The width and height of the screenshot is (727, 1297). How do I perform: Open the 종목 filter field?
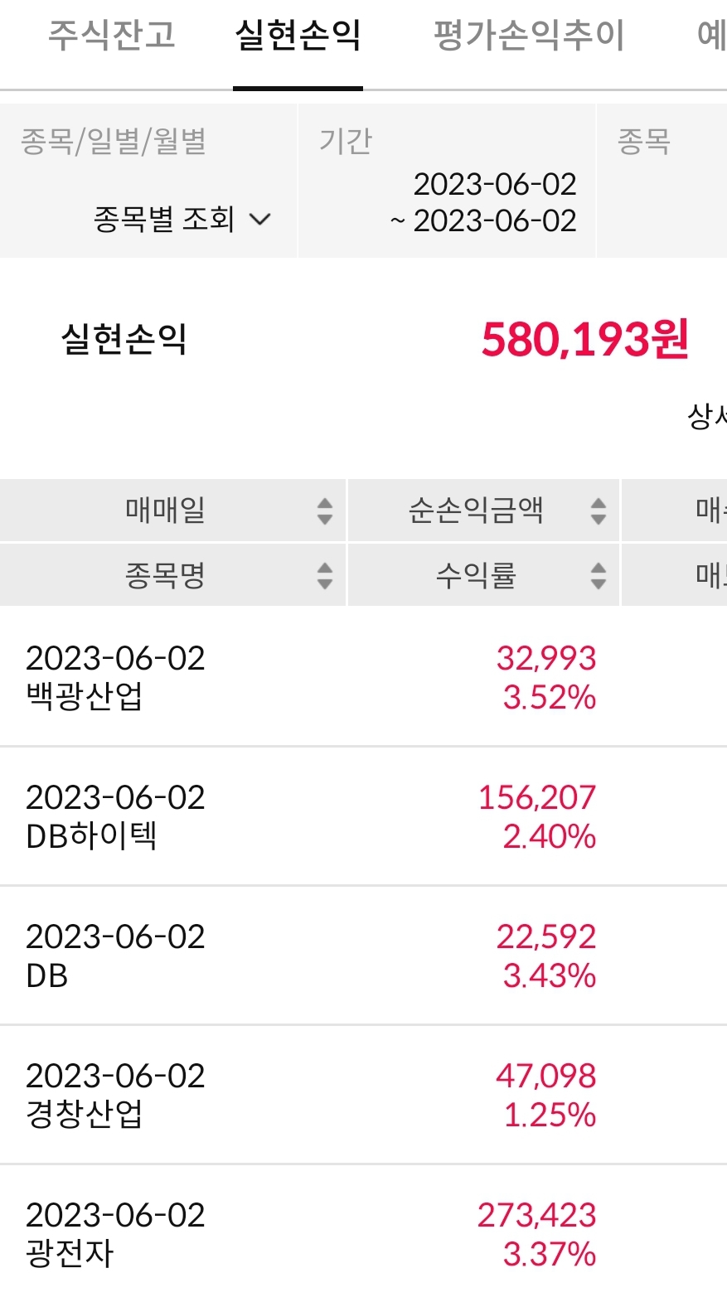[x=662, y=181]
